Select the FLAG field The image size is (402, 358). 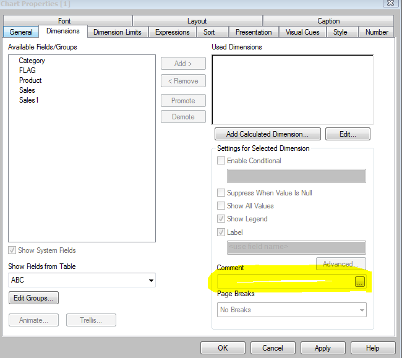coord(27,70)
